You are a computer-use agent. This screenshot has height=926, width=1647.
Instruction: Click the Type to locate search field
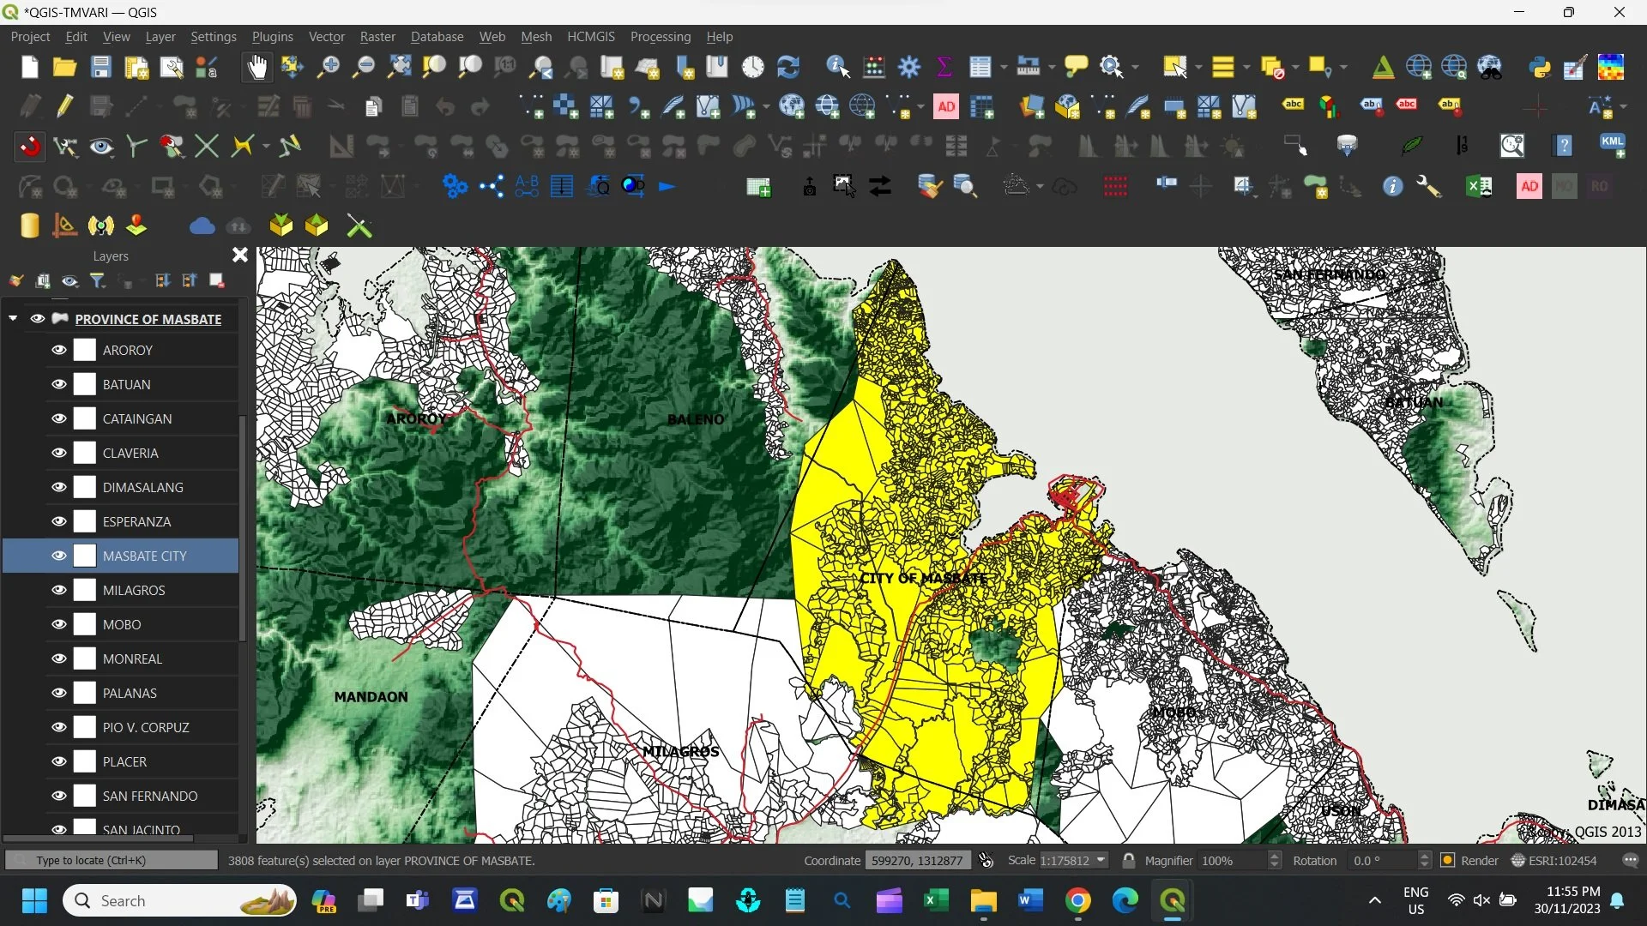(112, 860)
